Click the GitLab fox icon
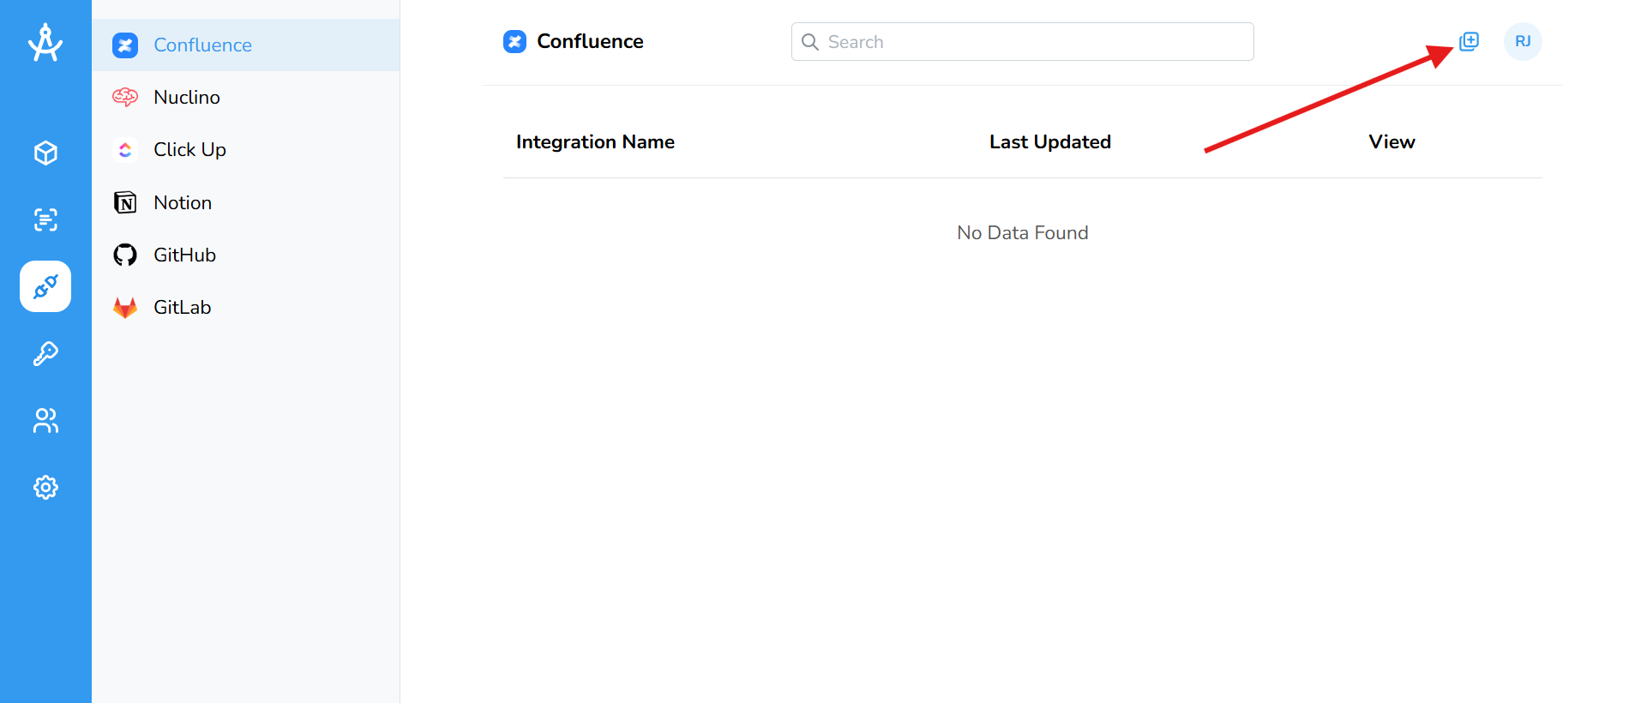Screen dimensions: 1641x703 (125, 307)
